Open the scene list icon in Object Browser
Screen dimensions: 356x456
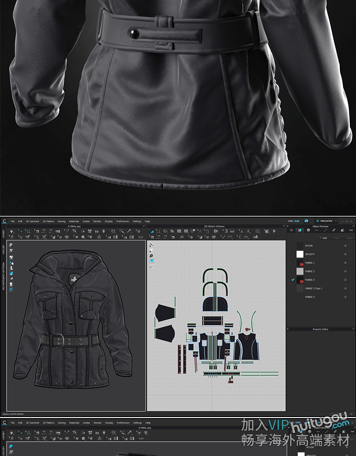click(x=291, y=230)
